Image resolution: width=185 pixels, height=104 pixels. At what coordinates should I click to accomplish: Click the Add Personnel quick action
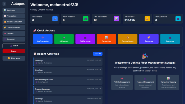(x=85, y=39)
